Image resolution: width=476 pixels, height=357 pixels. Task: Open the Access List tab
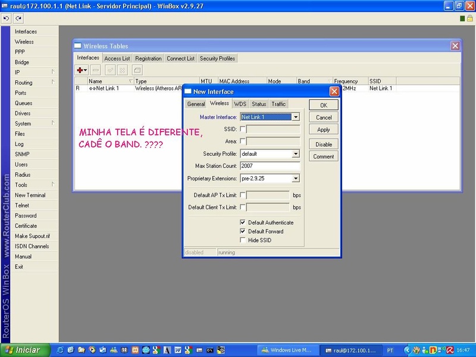117,58
